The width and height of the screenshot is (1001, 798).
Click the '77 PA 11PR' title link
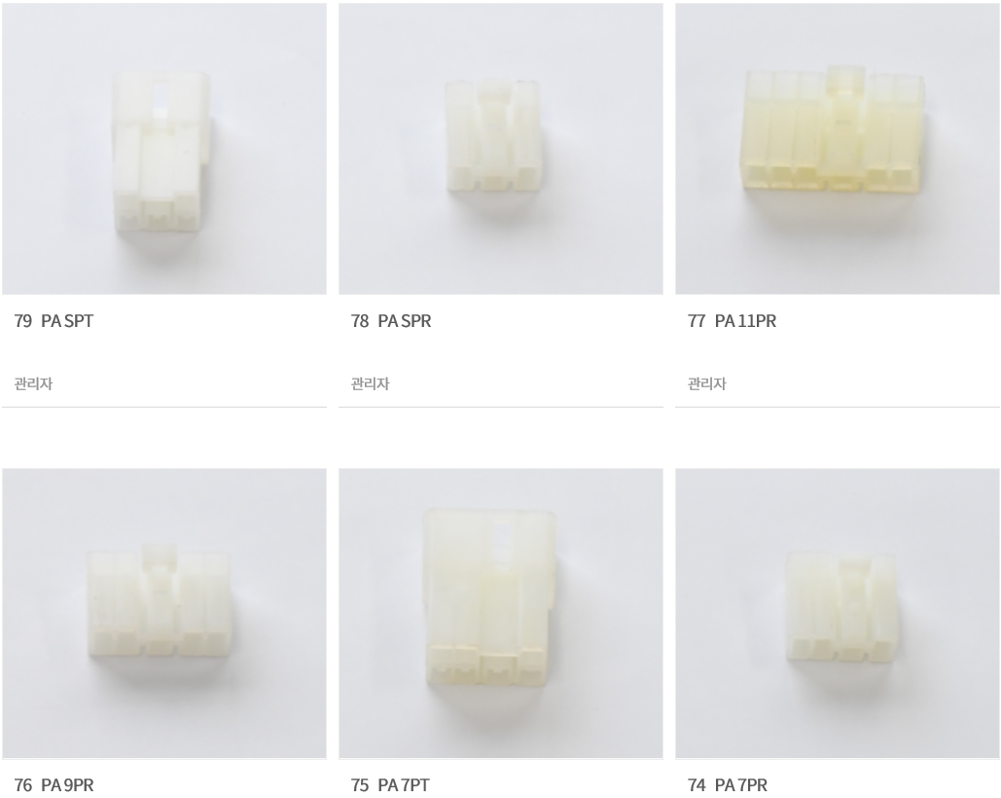[732, 321]
